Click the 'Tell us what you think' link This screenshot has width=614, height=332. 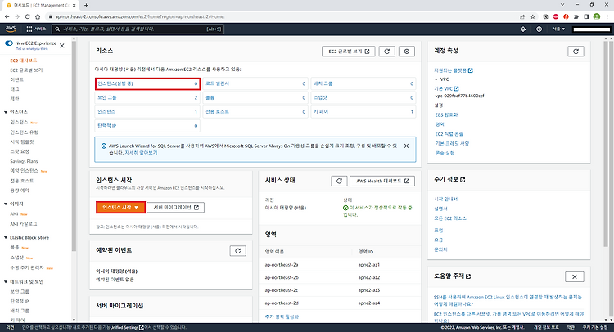[32, 49]
